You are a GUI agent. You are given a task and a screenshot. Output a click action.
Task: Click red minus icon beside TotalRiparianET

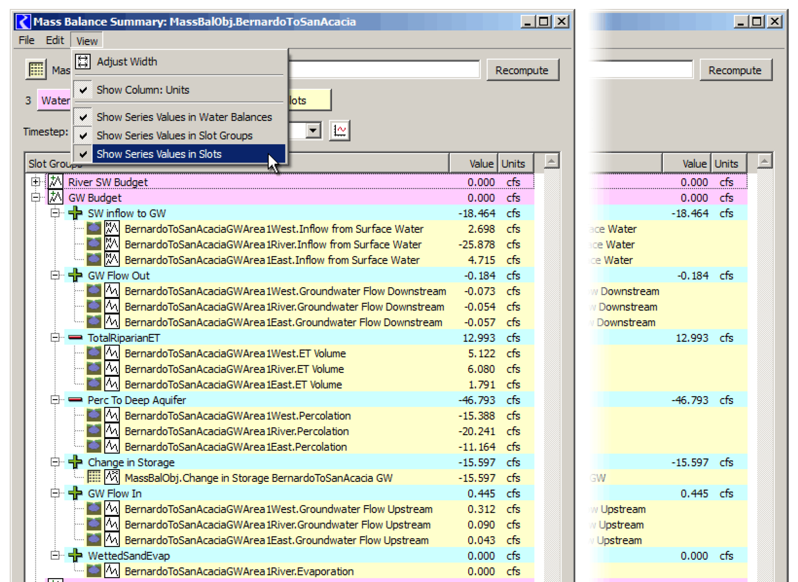pyautogui.click(x=75, y=338)
